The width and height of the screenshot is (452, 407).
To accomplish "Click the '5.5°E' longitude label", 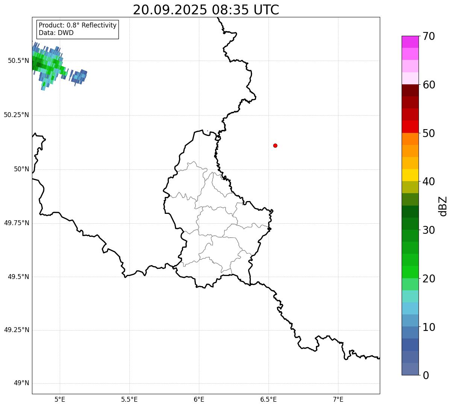I will pyautogui.click(x=129, y=399).
